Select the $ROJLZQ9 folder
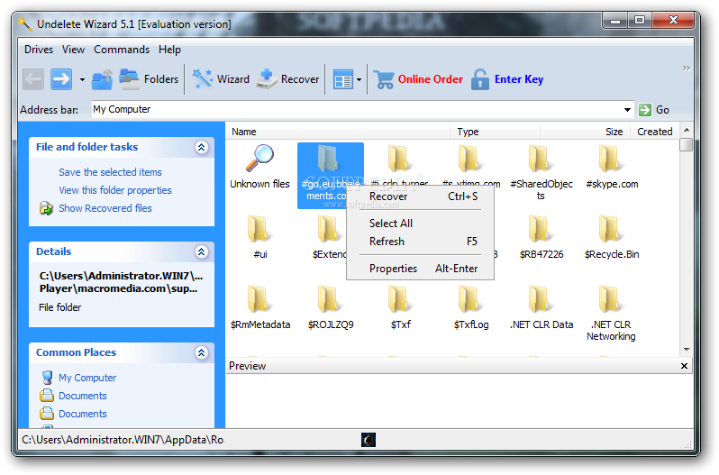This screenshot has width=719, height=475. coord(330,307)
